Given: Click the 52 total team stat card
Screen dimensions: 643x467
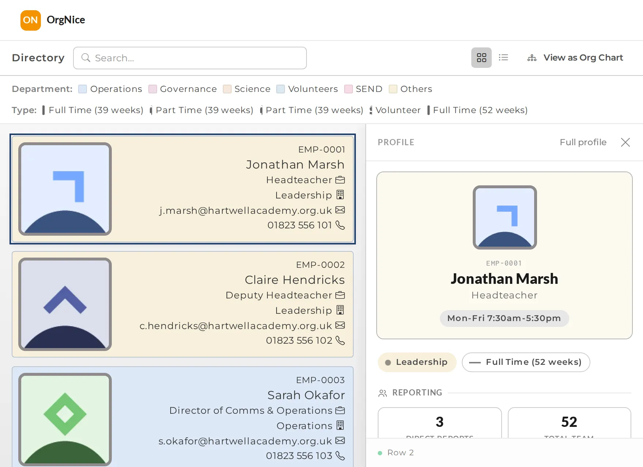Looking at the screenshot, I should [569, 423].
